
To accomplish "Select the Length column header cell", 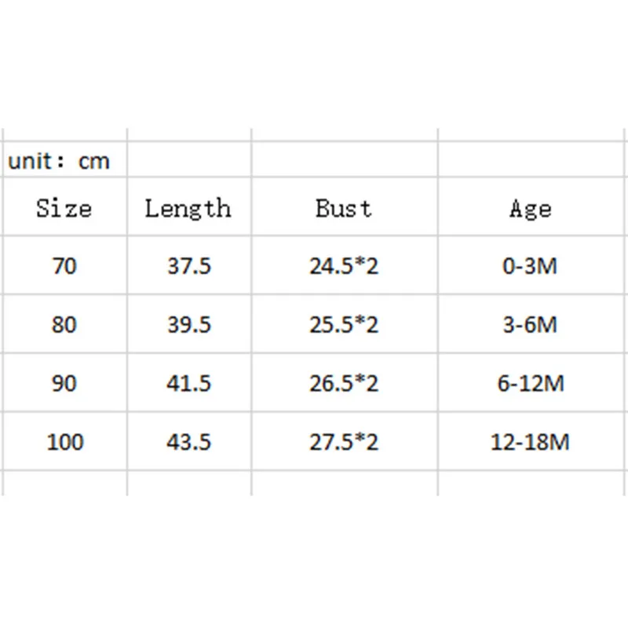I will tap(189, 206).
